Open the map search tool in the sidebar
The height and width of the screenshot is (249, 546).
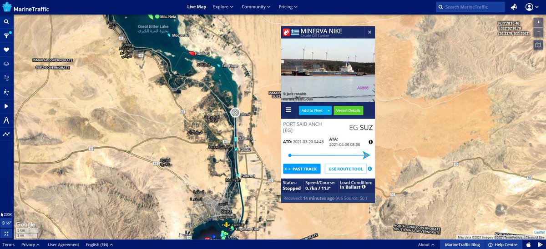[6, 21]
